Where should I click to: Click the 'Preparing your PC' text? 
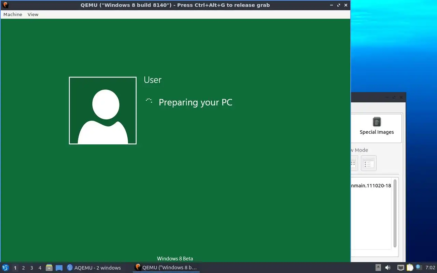point(195,102)
